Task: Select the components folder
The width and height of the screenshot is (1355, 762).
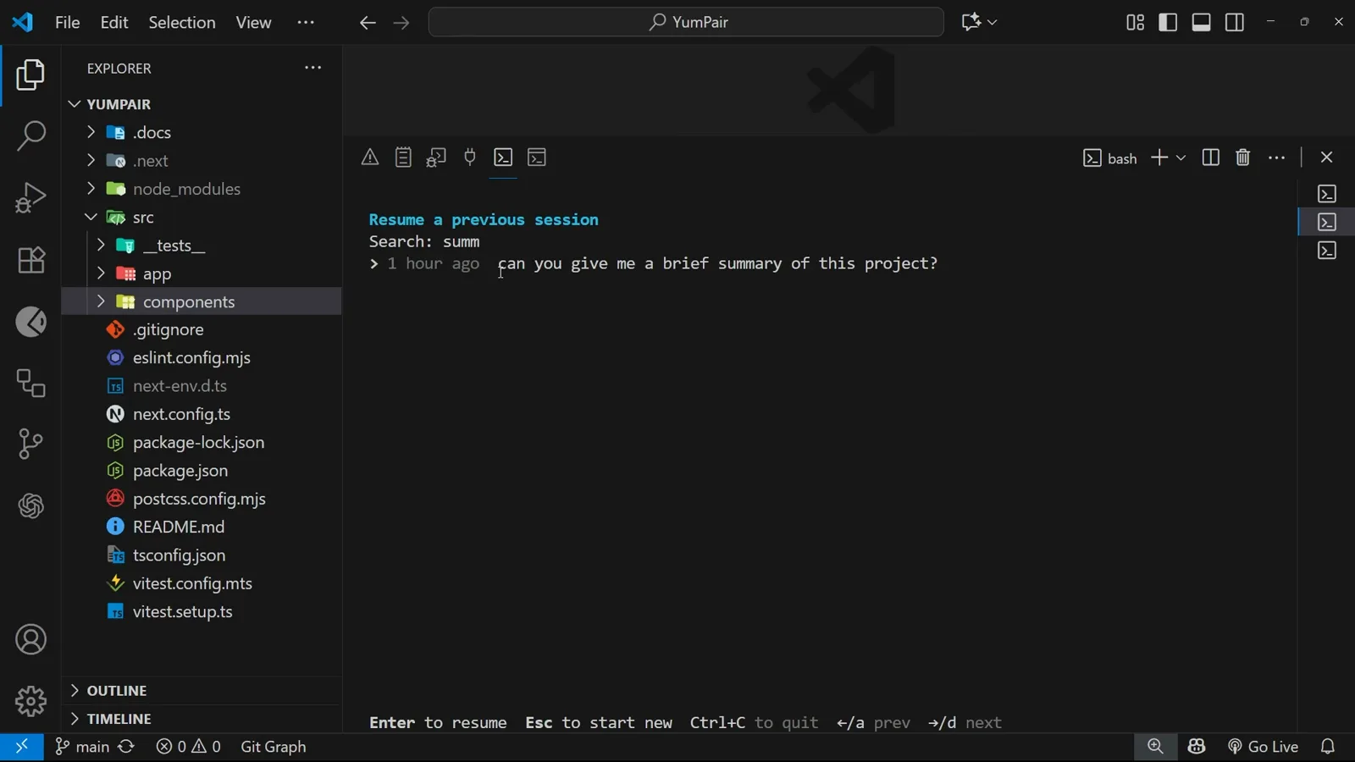Action: pyautogui.click(x=202, y=301)
